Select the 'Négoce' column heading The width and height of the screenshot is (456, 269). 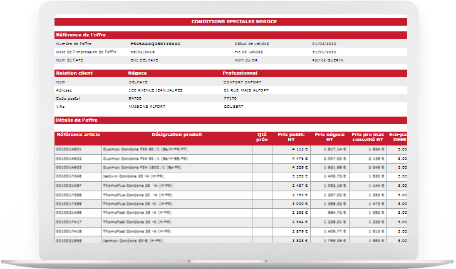pos(138,73)
